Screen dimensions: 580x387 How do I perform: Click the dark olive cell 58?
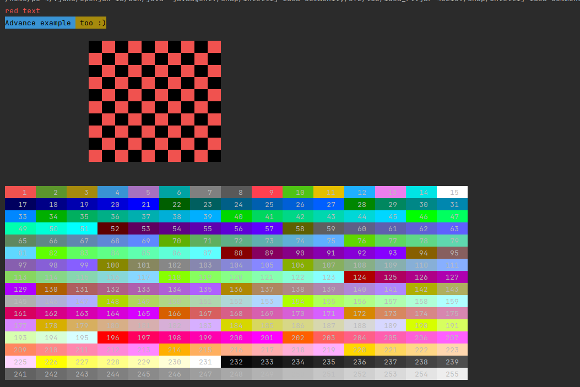(x=298, y=228)
